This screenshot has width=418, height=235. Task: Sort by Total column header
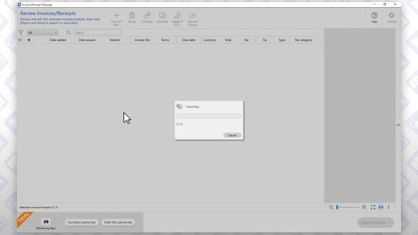coord(228,40)
